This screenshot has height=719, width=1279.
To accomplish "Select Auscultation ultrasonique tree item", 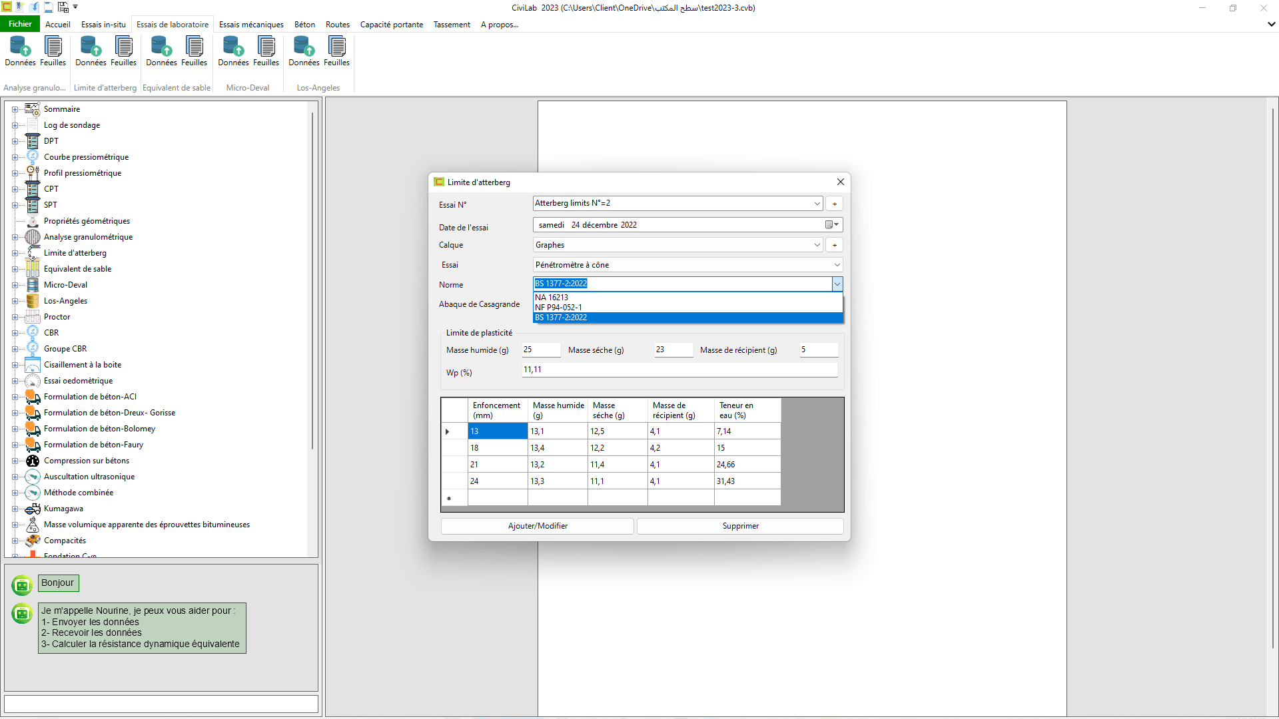I will point(89,477).
